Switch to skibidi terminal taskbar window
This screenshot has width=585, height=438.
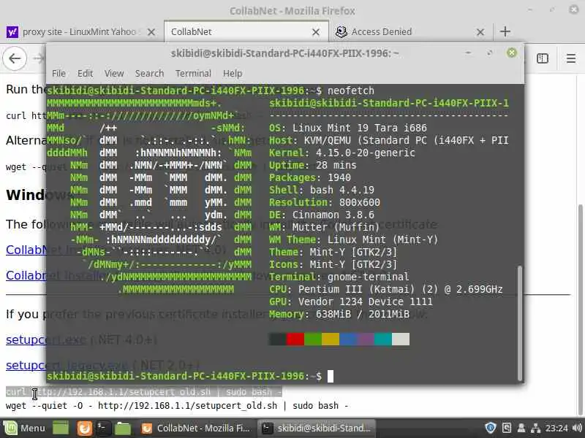coord(317,429)
